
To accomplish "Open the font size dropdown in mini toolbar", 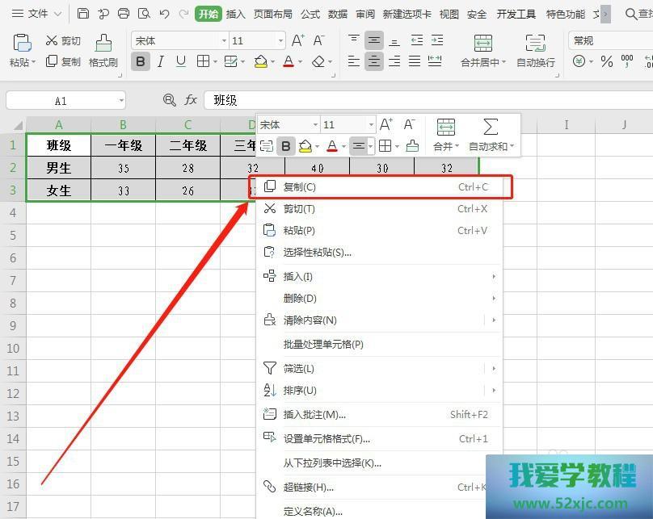I will click(x=371, y=125).
